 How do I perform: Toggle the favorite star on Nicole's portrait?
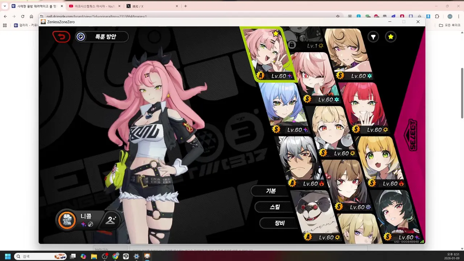point(276,34)
